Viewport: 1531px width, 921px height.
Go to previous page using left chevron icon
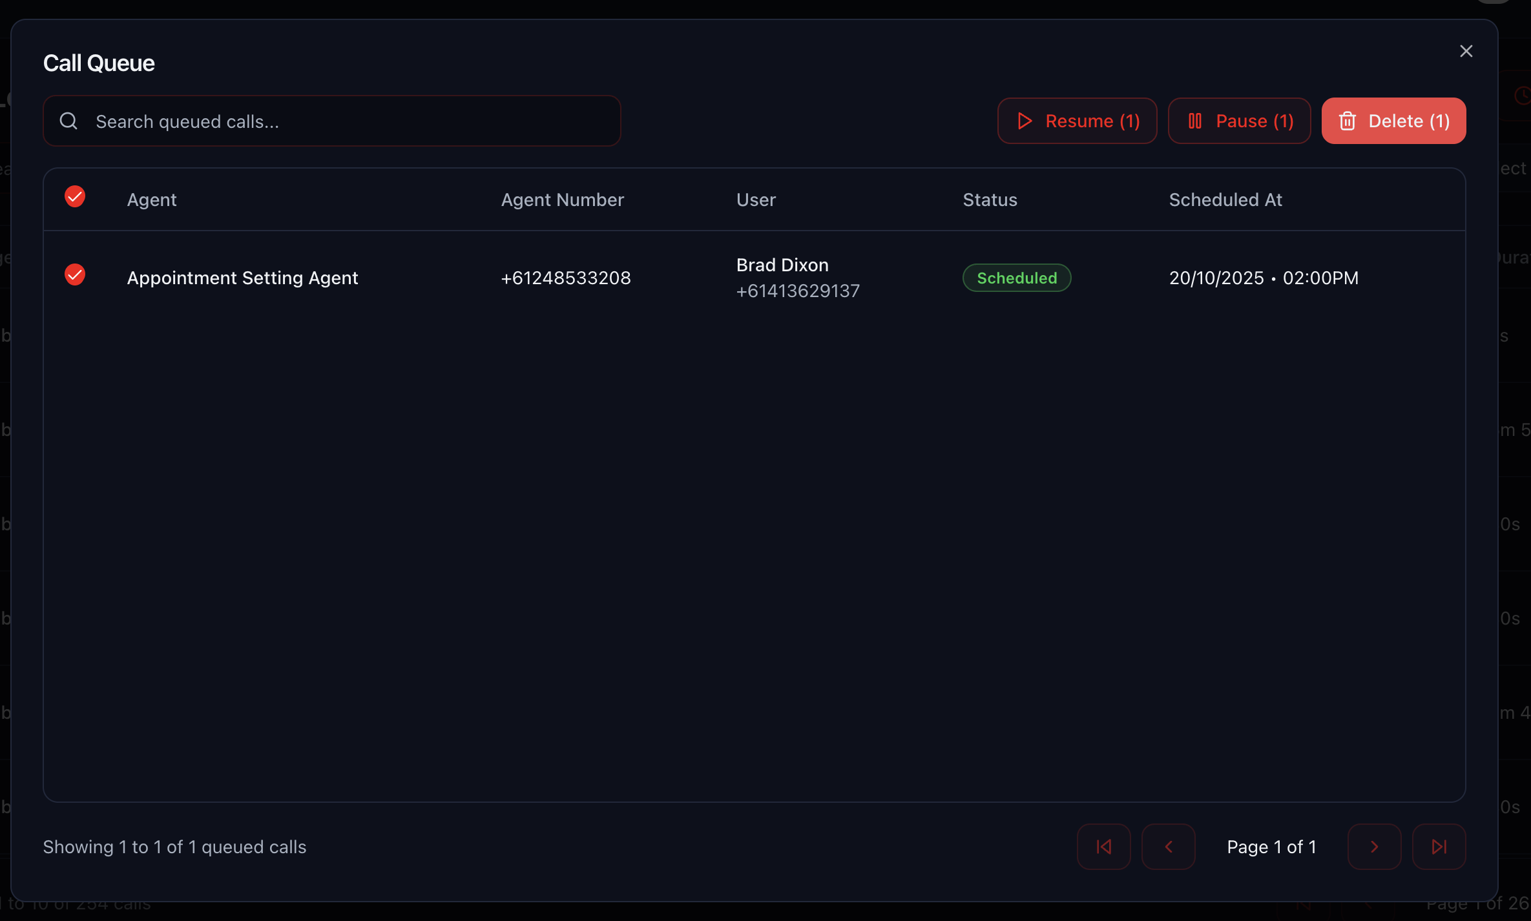coord(1169,847)
